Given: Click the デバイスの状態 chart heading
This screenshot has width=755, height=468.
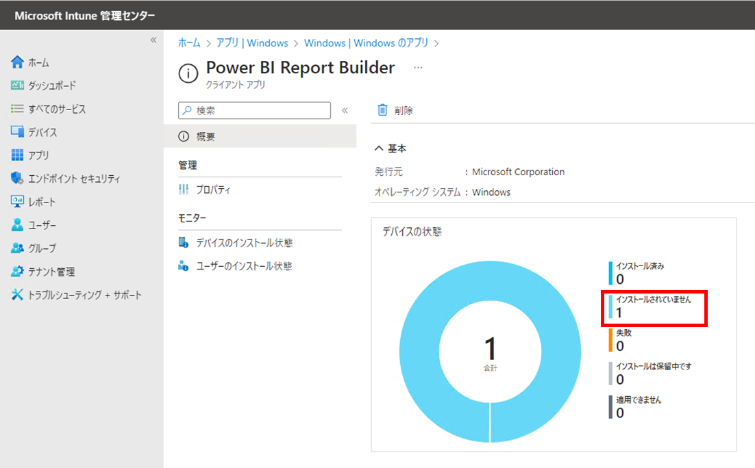Looking at the screenshot, I should pyautogui.click(x=412, y=231).
